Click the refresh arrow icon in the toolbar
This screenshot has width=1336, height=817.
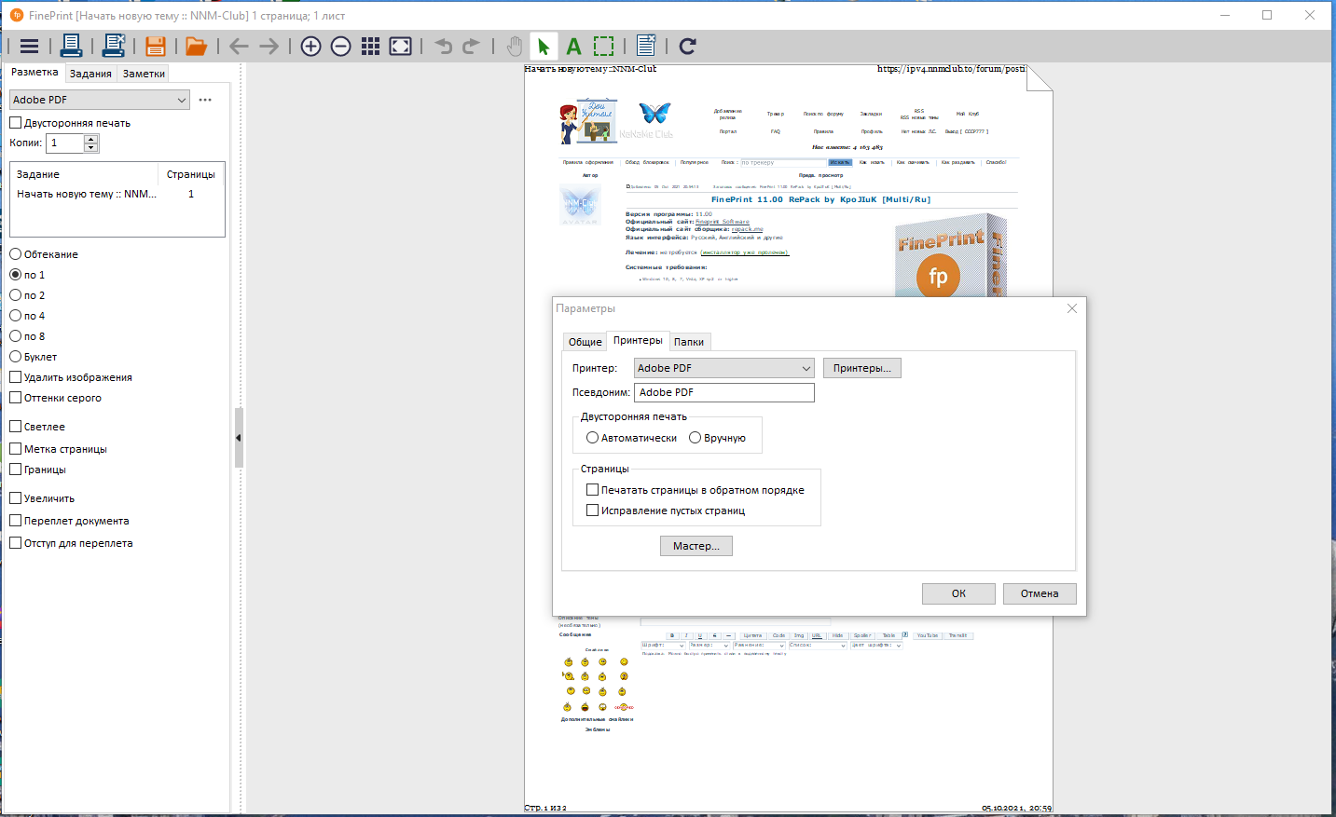pos(688,46)
